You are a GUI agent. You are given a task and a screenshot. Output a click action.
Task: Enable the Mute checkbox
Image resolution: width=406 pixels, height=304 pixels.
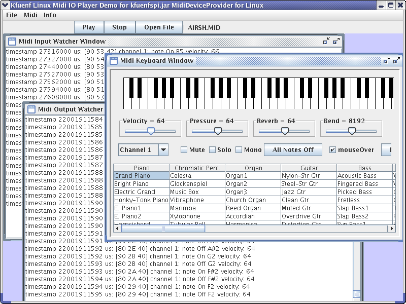tap(184, 150)
